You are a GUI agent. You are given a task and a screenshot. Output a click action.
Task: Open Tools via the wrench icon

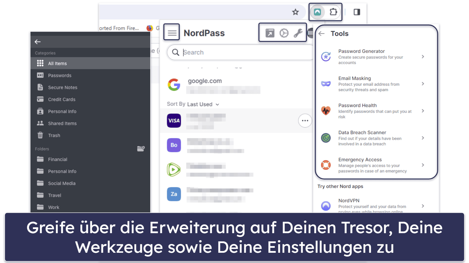click(x=298, y=33)
